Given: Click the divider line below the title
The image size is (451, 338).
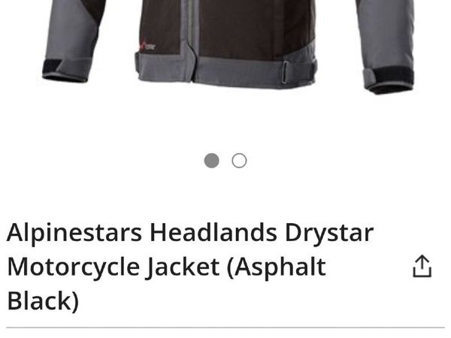Looking at the screenshot, I should point(225,327).
